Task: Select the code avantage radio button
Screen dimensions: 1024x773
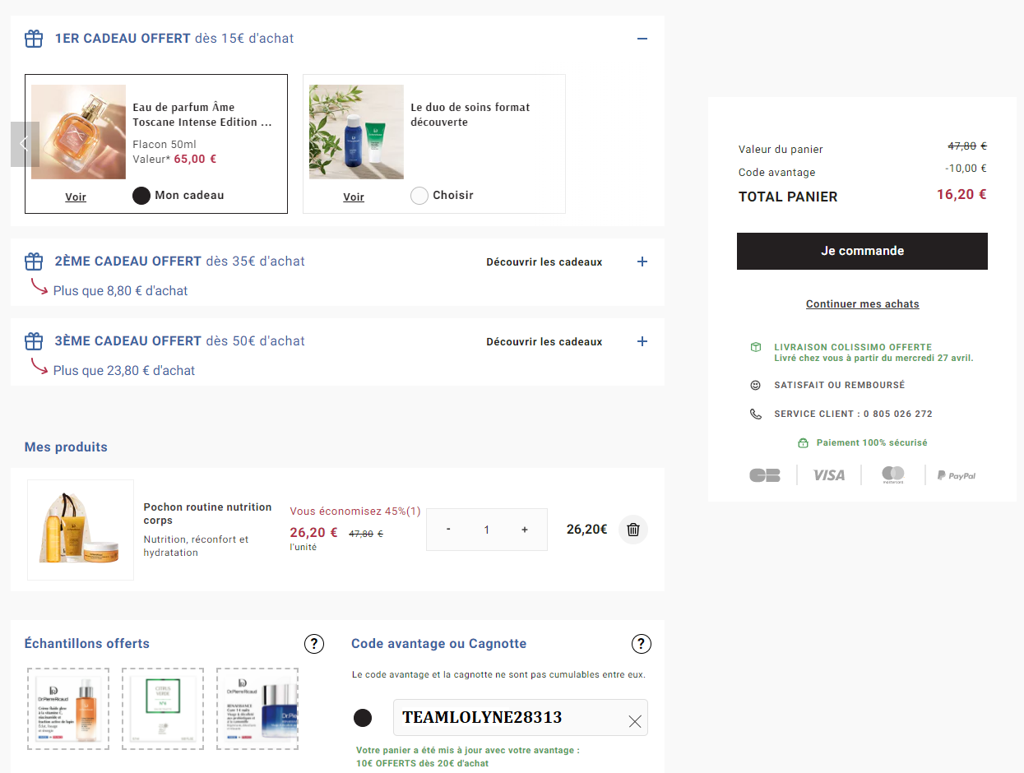Action: [x=362, y=718]
